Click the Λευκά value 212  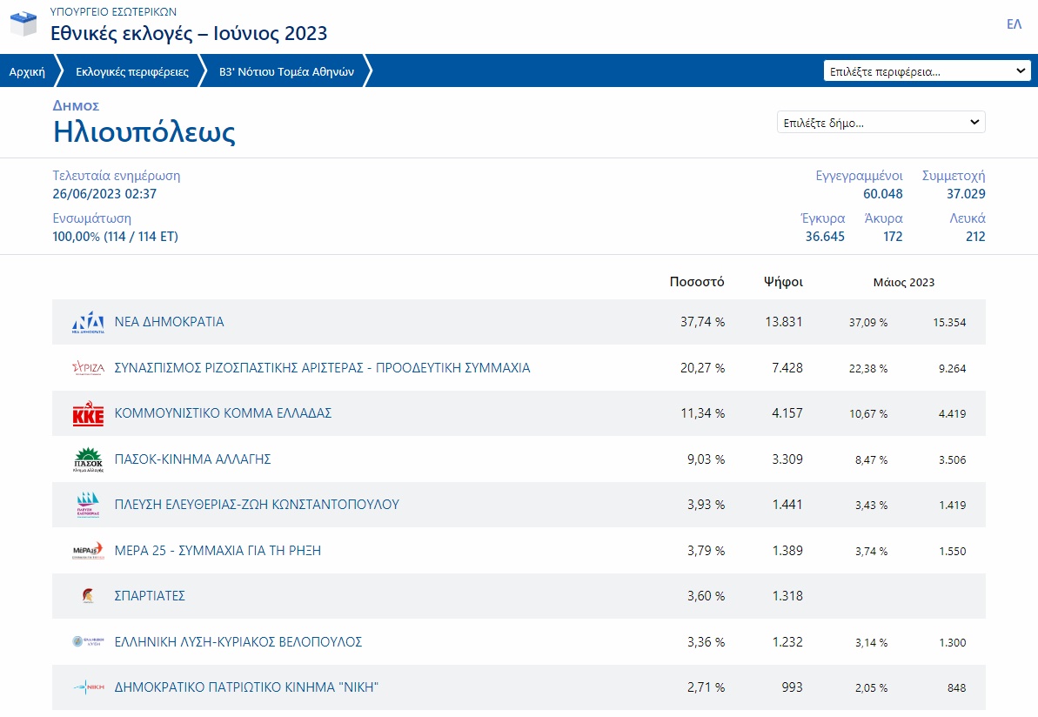(x=975, y=237)
